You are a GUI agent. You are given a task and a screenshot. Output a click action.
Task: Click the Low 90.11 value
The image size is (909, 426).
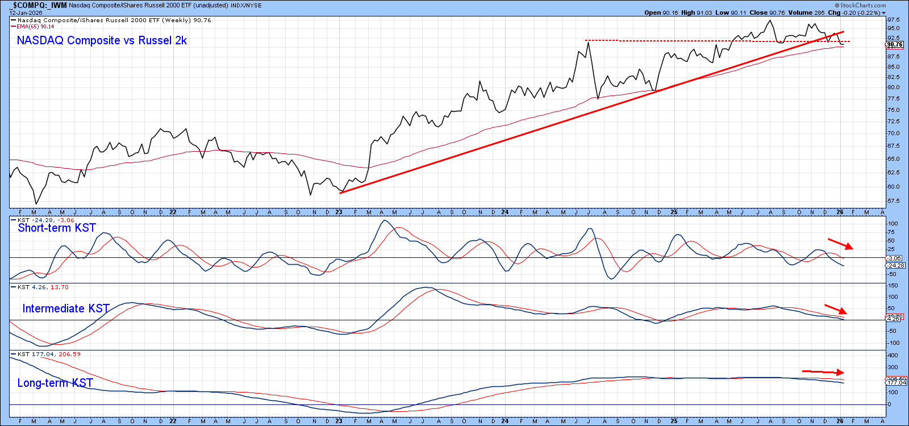point(731,12)
